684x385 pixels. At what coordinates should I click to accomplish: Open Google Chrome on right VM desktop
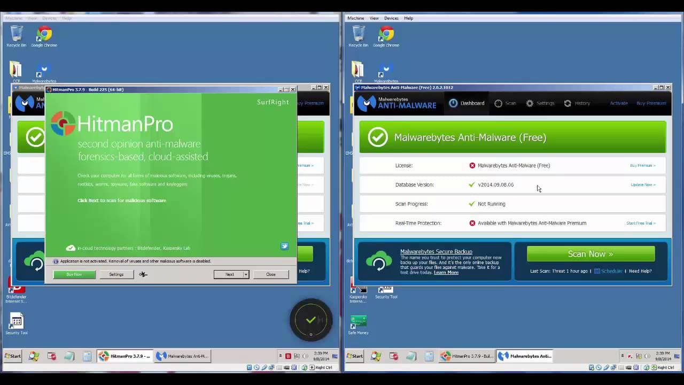386,36
